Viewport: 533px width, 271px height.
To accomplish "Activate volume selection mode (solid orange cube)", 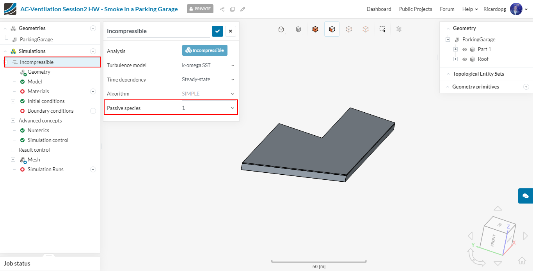I will tap(315, 29).
